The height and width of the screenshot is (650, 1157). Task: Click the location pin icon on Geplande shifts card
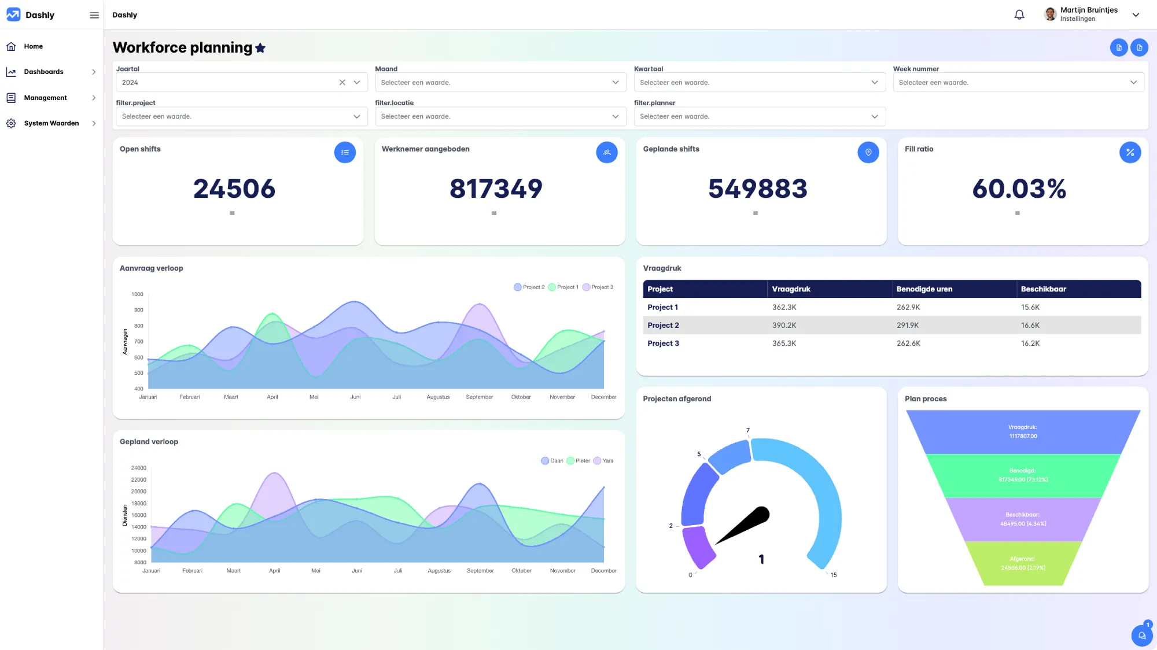(x=868, y=152)
